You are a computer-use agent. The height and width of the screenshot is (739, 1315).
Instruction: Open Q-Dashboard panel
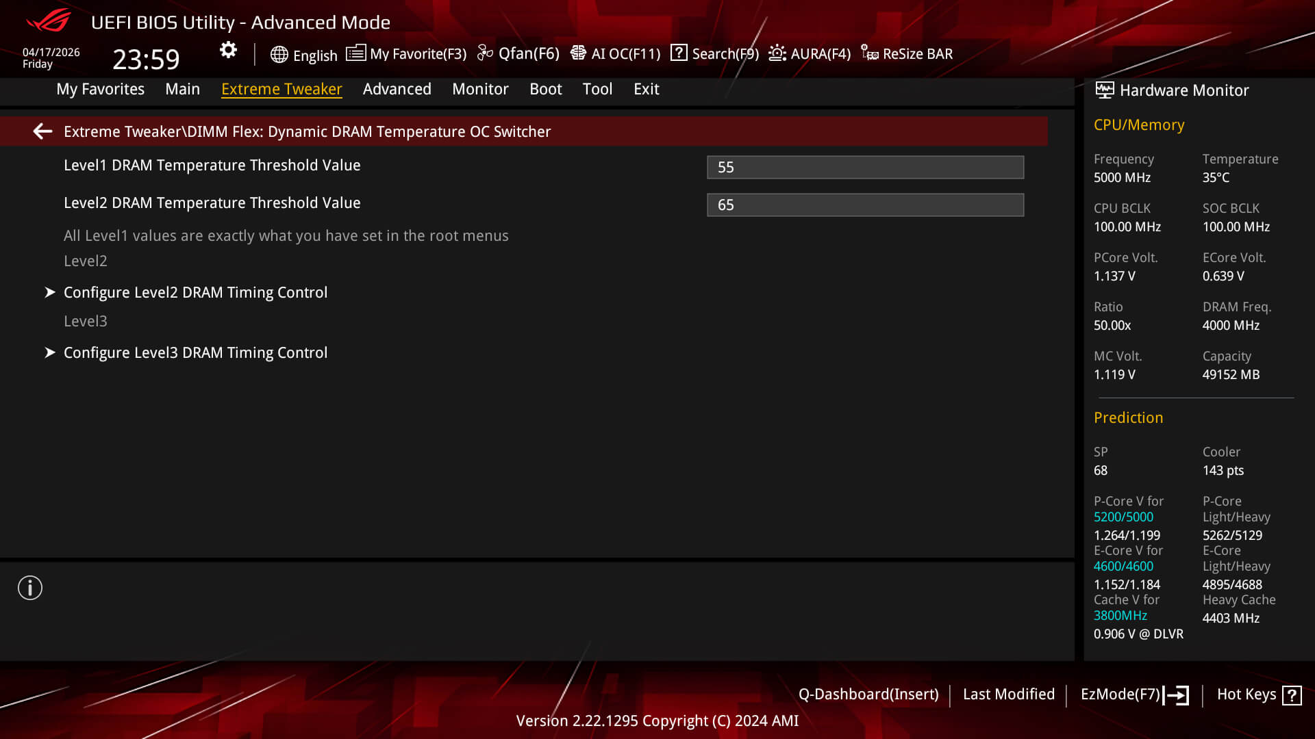coord(868,693)
